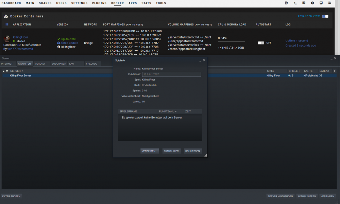Open the Shares menu
Screen dimensions: 340x204
tap(45, 3)
